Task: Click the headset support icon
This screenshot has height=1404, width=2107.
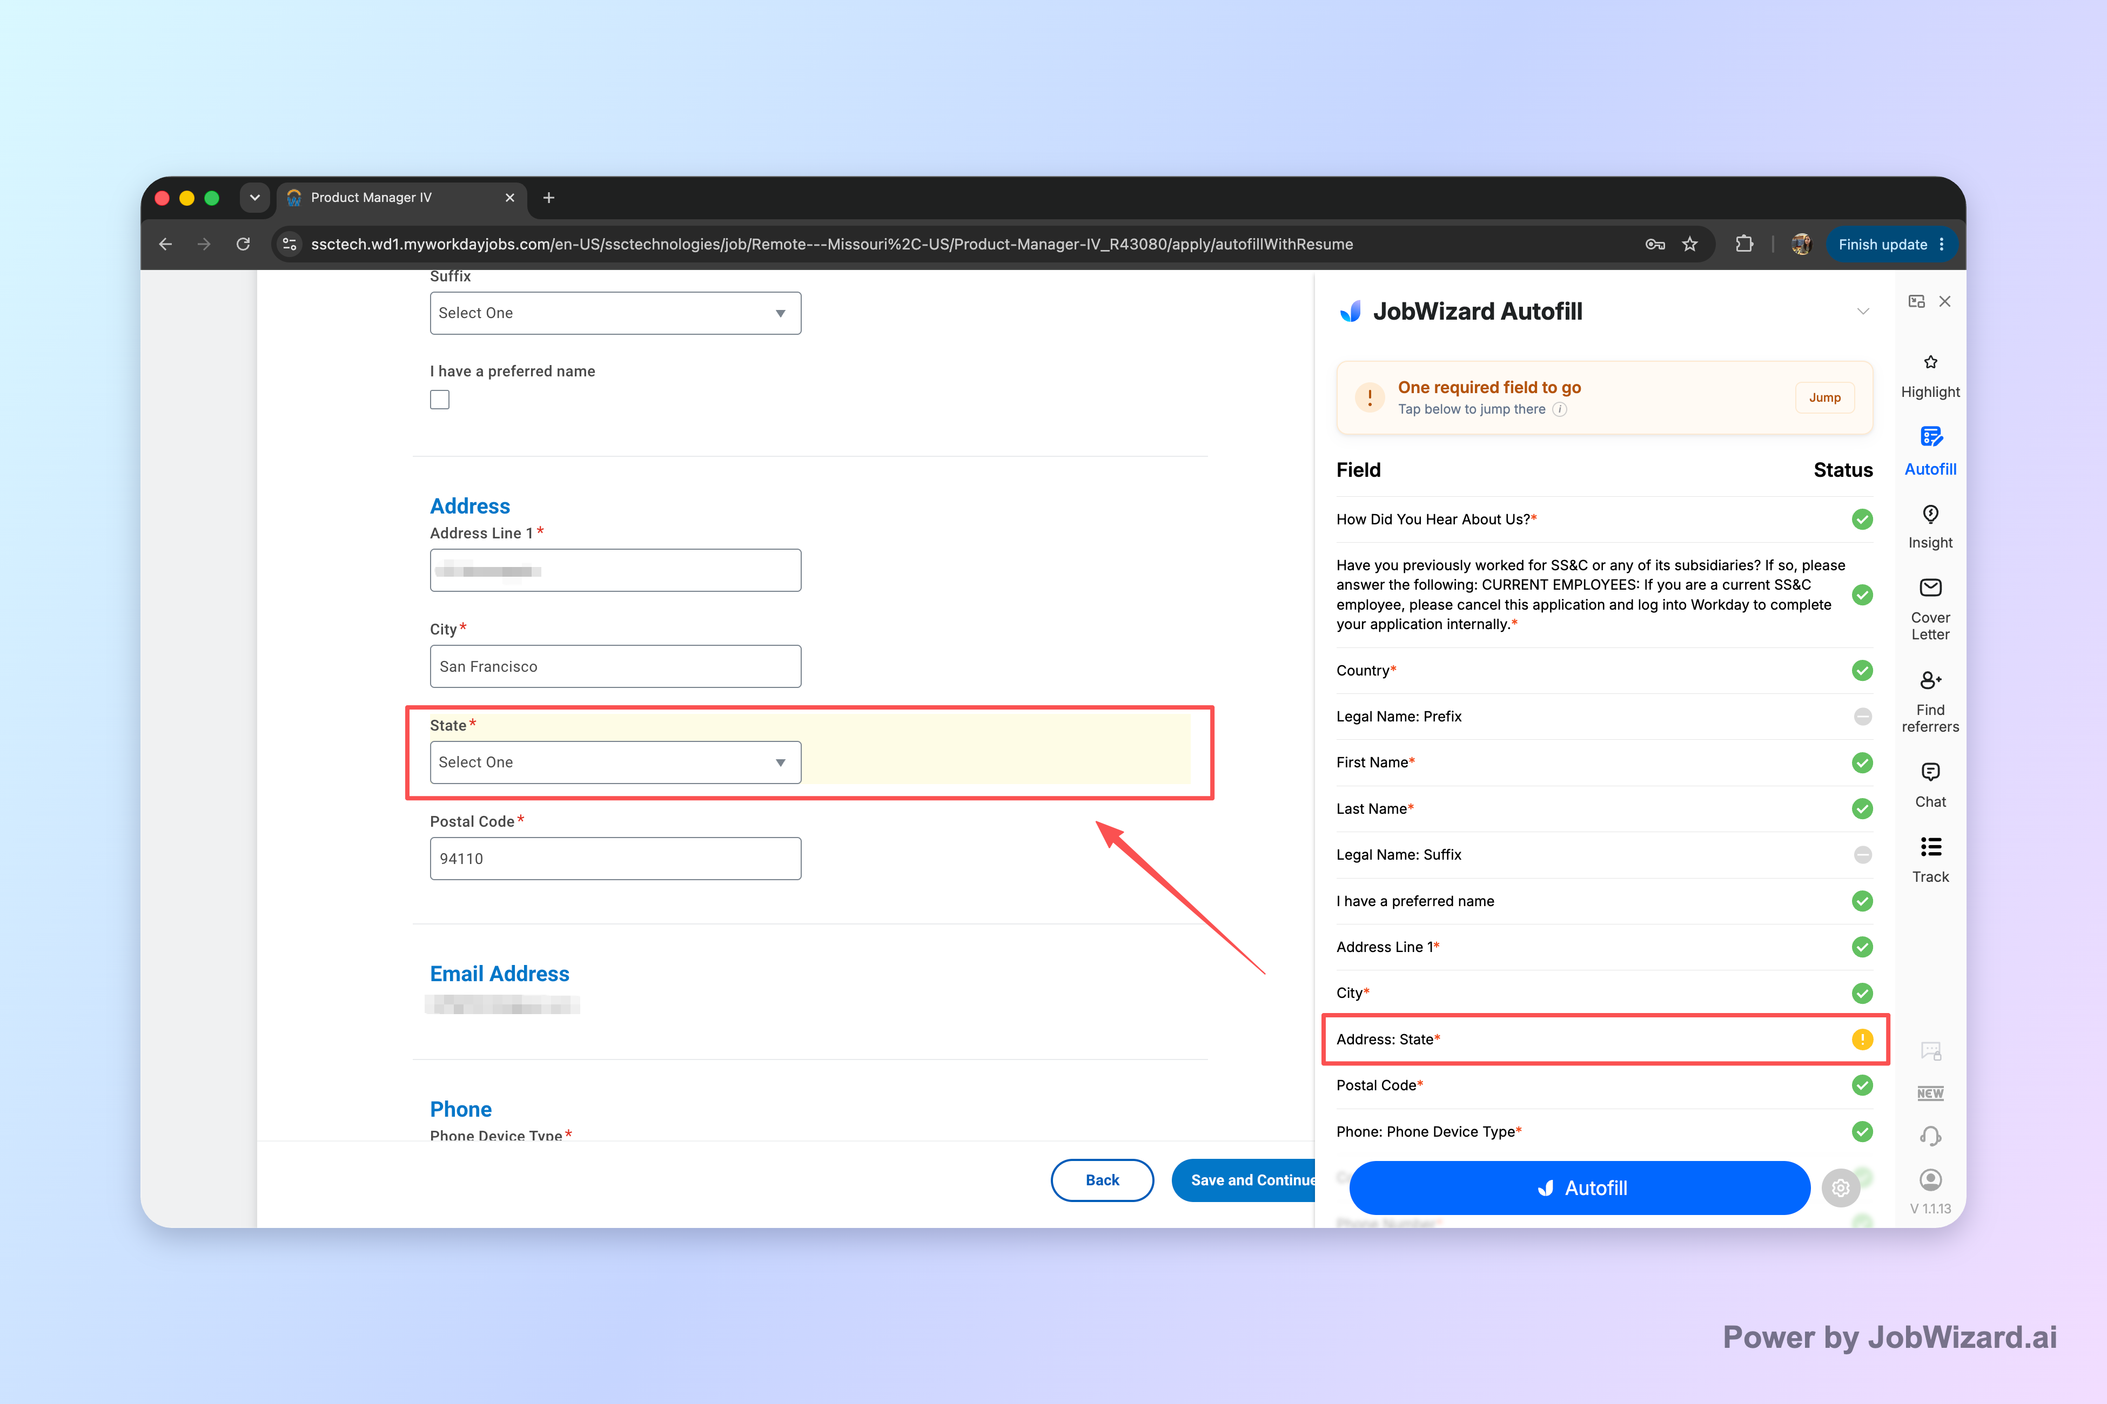Action: pos(1930,1136)
